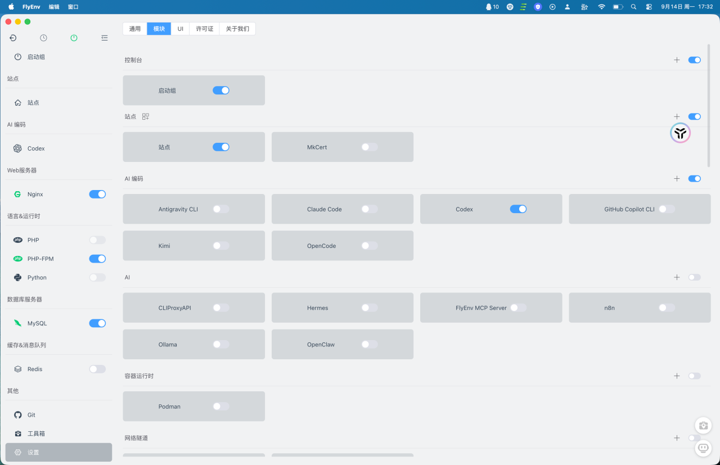Enable the Redis switch in sidebar
Image resolution: width=720 pixels, height=465 pixels.
(97, 369)
